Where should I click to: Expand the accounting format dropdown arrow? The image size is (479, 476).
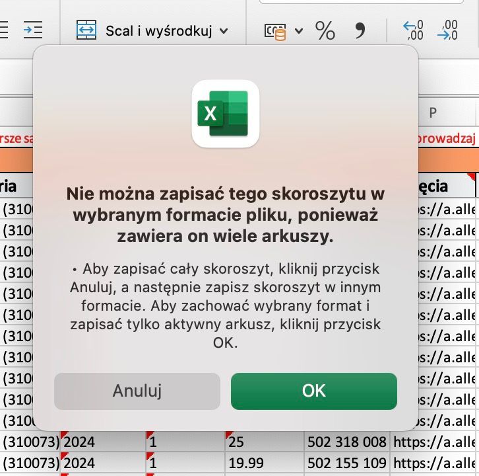click(299, 30)
